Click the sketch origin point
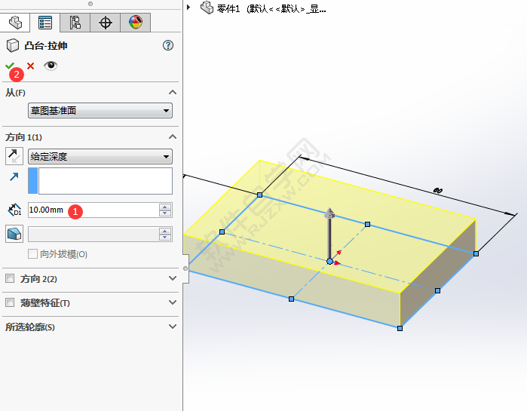Image resolution: width=527 pixels, height=411 pixels. tap(329, 261)
